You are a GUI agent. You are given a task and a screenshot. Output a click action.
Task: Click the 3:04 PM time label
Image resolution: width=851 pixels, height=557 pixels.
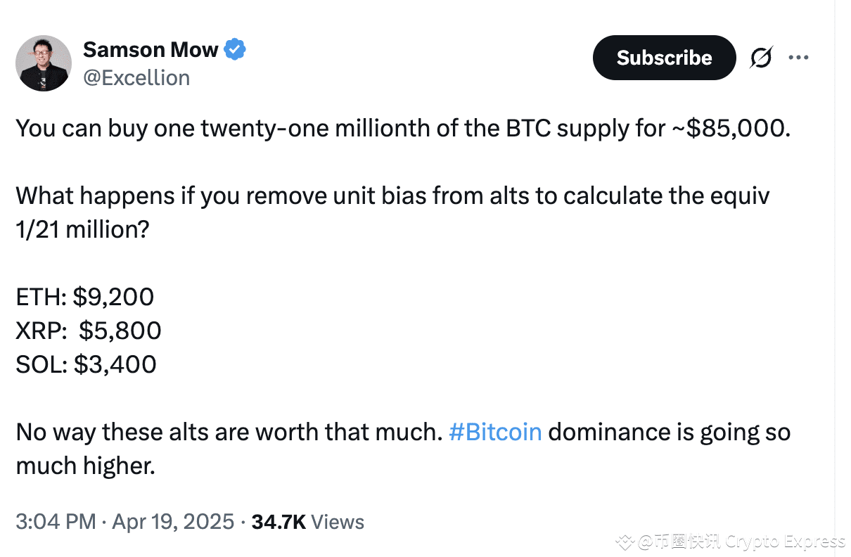tap(55, 522)
